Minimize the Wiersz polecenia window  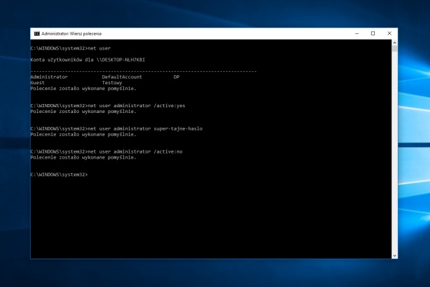pyautogui.click(x=356, y=33)
